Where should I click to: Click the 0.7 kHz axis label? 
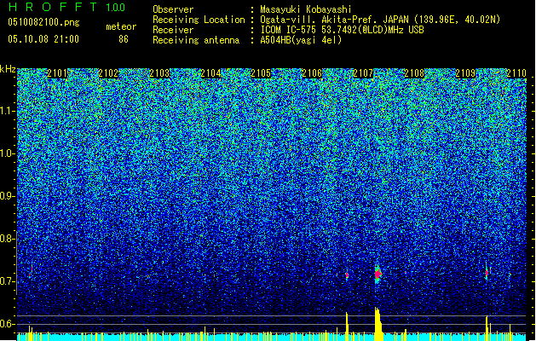[7, 281]
